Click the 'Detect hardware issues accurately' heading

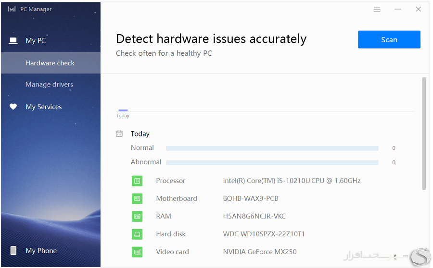tap(211, 39)
